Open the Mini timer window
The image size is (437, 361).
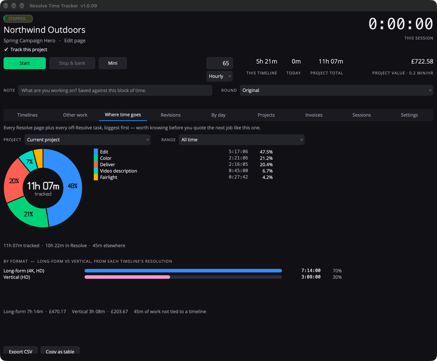[113, 63]
